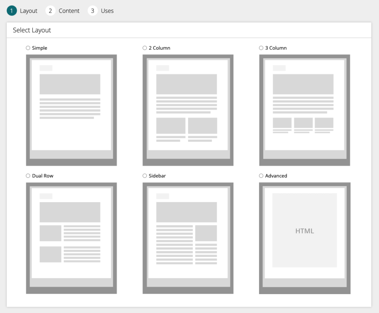Select the Advanced layout radio button
This screenshot has height=313, width=379.
[261, 176]
